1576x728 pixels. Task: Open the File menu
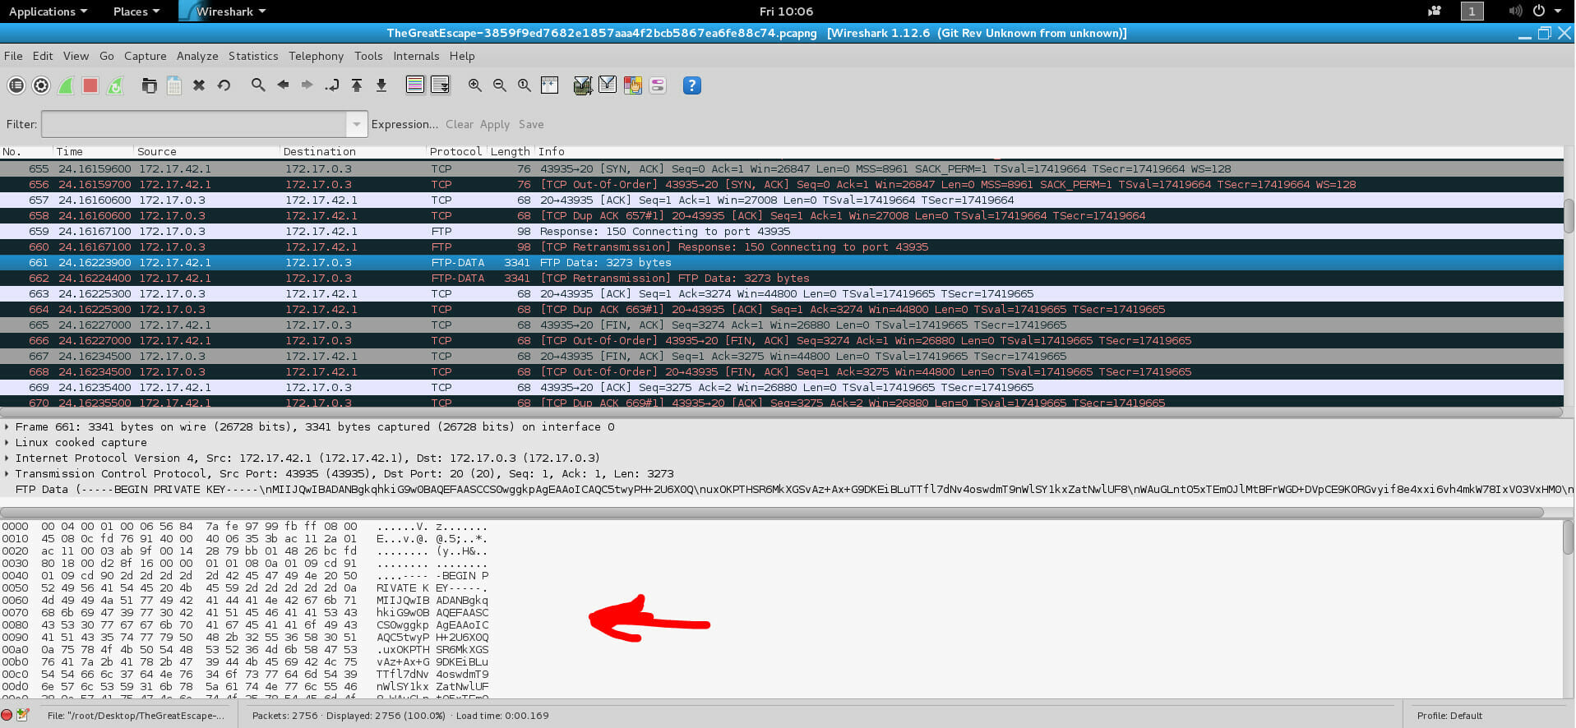point(13,56)
